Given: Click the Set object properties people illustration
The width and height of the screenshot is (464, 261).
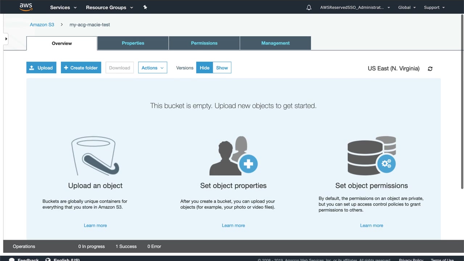Looking at the screenshot, I should click(x=233, y=156).
